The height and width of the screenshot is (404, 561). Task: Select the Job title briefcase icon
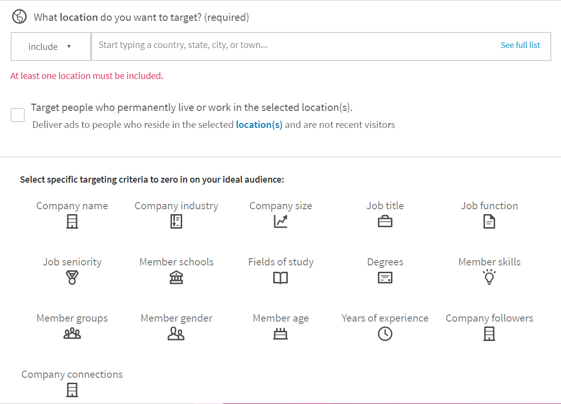click(385, 221)
